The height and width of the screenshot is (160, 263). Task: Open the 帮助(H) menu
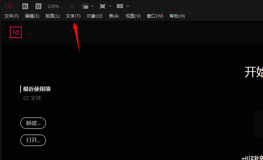(x=177, y=16)
